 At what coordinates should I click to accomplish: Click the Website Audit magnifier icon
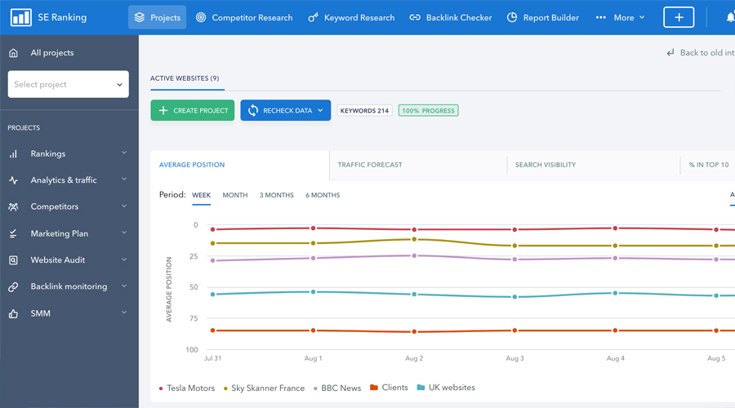[13, 260]
